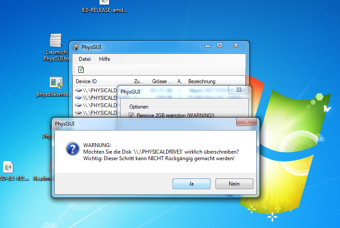Open the Hilfe menu
Viewport: 340px width, 228px height.
pyautogui.click(x=105, y=59)
